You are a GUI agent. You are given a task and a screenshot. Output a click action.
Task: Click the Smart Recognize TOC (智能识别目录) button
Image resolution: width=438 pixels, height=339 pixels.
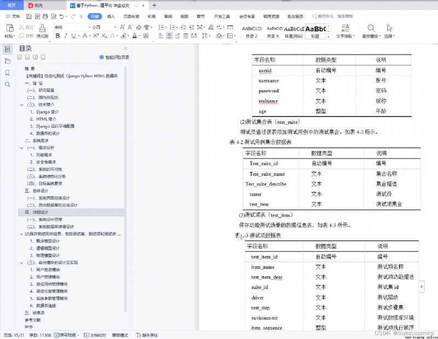[114, 57]
